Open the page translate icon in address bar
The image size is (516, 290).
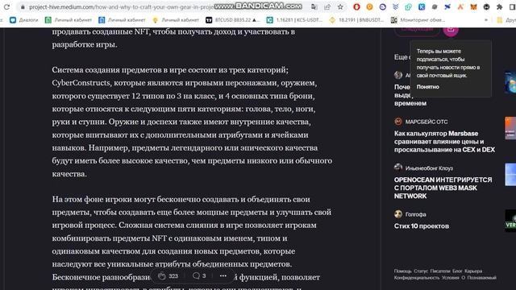[x=314, y=7]
